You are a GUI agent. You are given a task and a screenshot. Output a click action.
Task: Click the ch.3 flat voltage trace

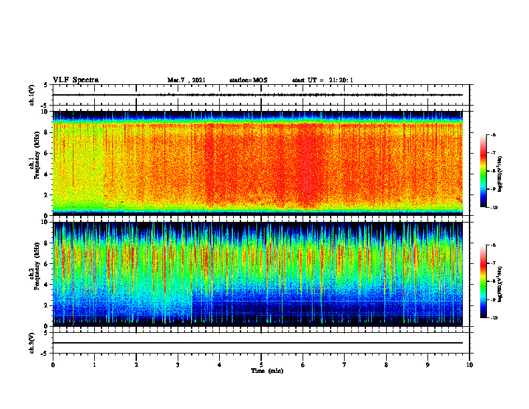pos(258,343)
